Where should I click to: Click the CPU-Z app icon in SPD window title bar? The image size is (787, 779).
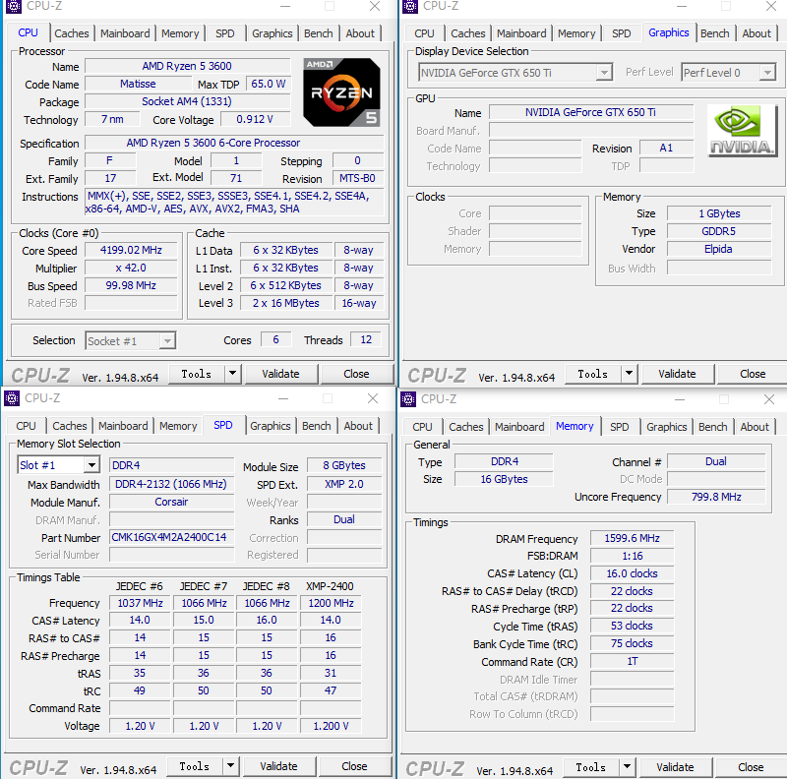tap(12, 398)
